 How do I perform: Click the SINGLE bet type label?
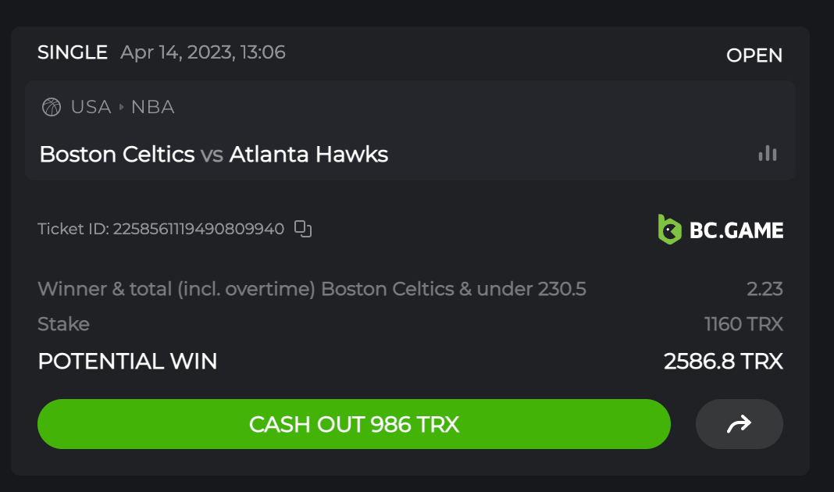pos(73,52)
